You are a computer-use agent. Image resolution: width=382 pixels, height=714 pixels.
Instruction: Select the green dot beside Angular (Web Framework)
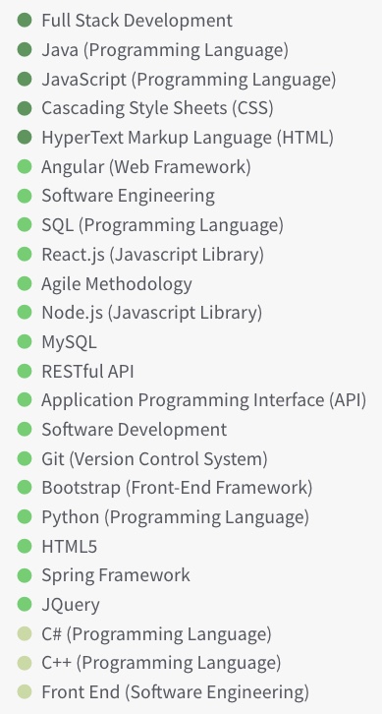coord(25,166)
